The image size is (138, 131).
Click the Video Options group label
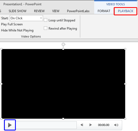(x=31, y=36)
